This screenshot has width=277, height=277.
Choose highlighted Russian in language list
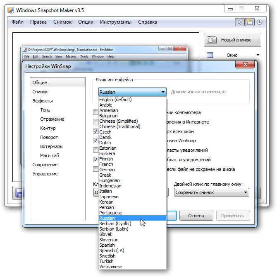click(x=132, y=218)
